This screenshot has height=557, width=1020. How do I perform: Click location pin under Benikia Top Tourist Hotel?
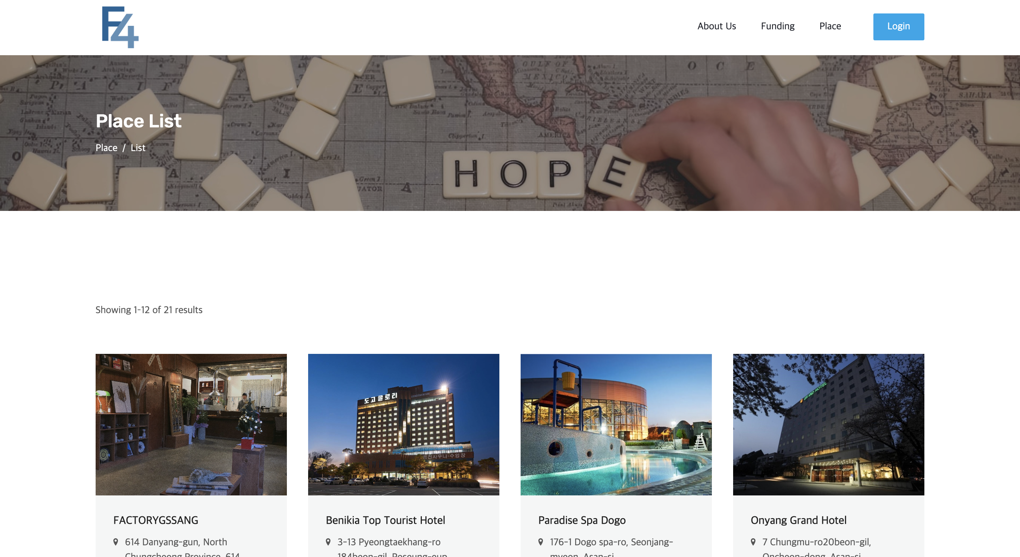pos(328,541)
